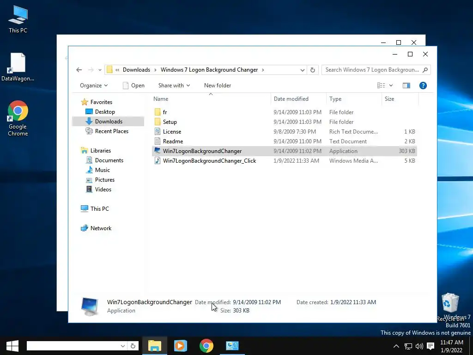Expand the taskbar address dropdown arrow
The height and width of the screenshot is (355, 473).
(123, 346)
